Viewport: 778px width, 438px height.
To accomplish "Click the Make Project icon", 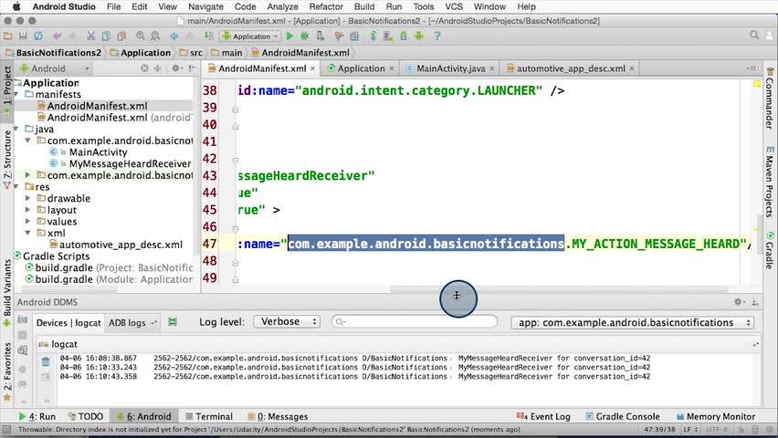I will point(208,36).
